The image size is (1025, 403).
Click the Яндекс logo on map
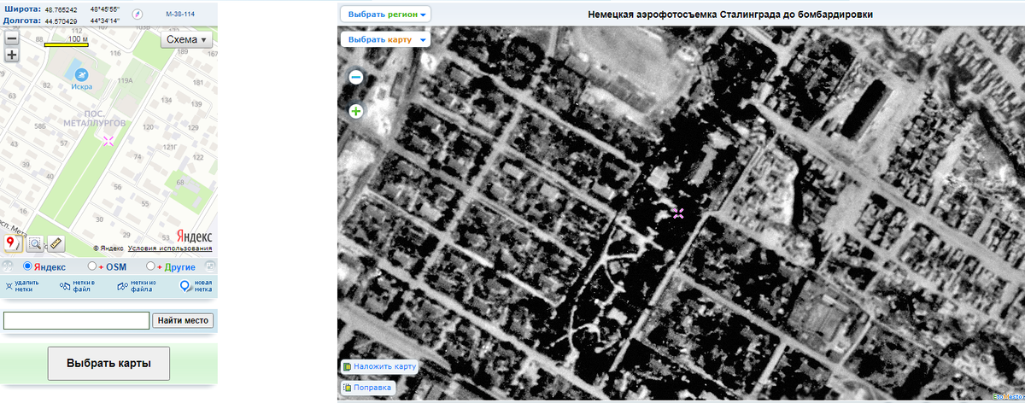[194, 237]
